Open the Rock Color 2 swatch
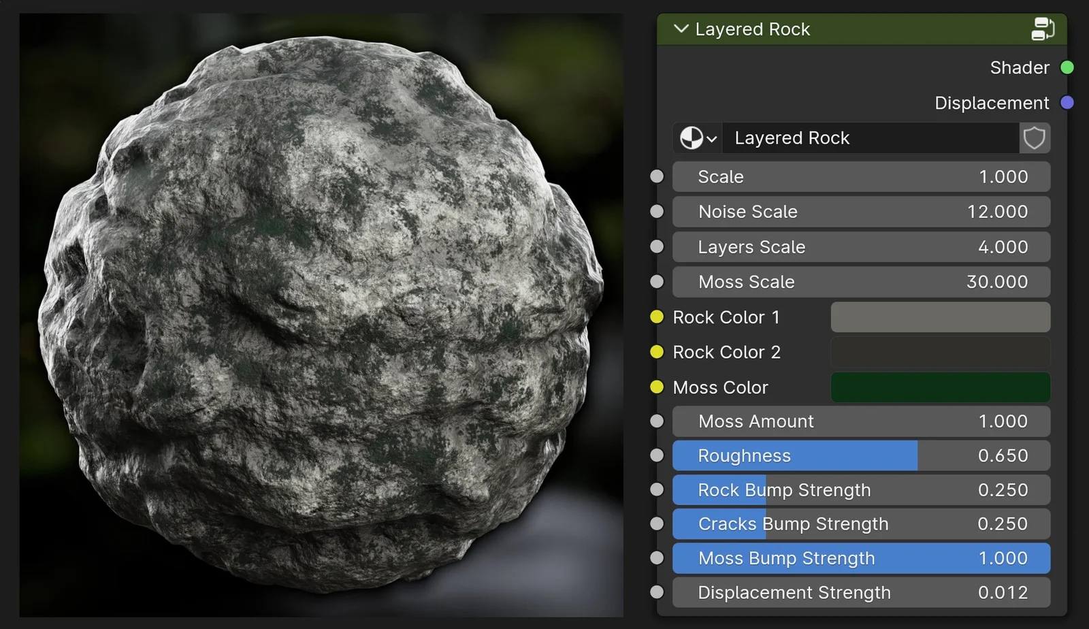Viewport: 1089px width, 629px height. coord(940,352)
